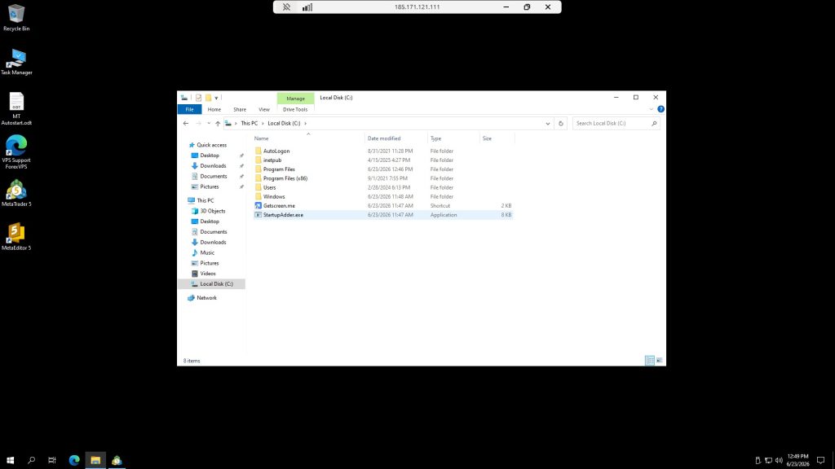This screenshot has height=469, width=835.
Task: Click the network tray icon
Action: coord(768,461)
